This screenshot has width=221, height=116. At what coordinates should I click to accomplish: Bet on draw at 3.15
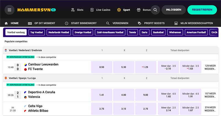click(123, 109)
